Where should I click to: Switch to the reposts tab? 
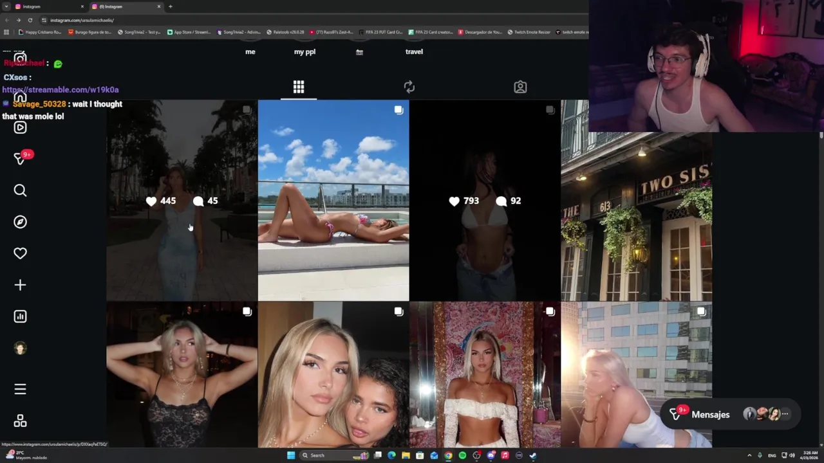pos(409,87)
